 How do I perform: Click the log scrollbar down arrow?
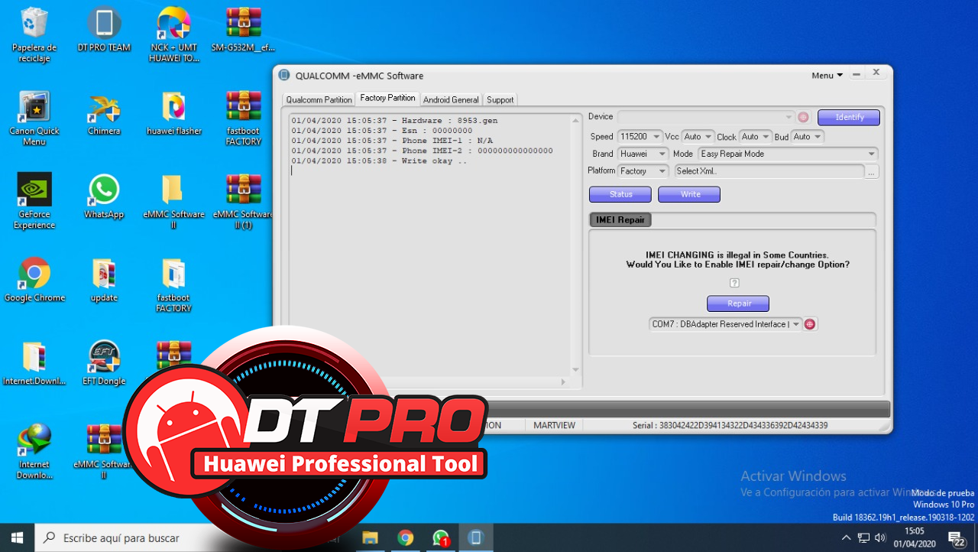click(x=576, y=370)
